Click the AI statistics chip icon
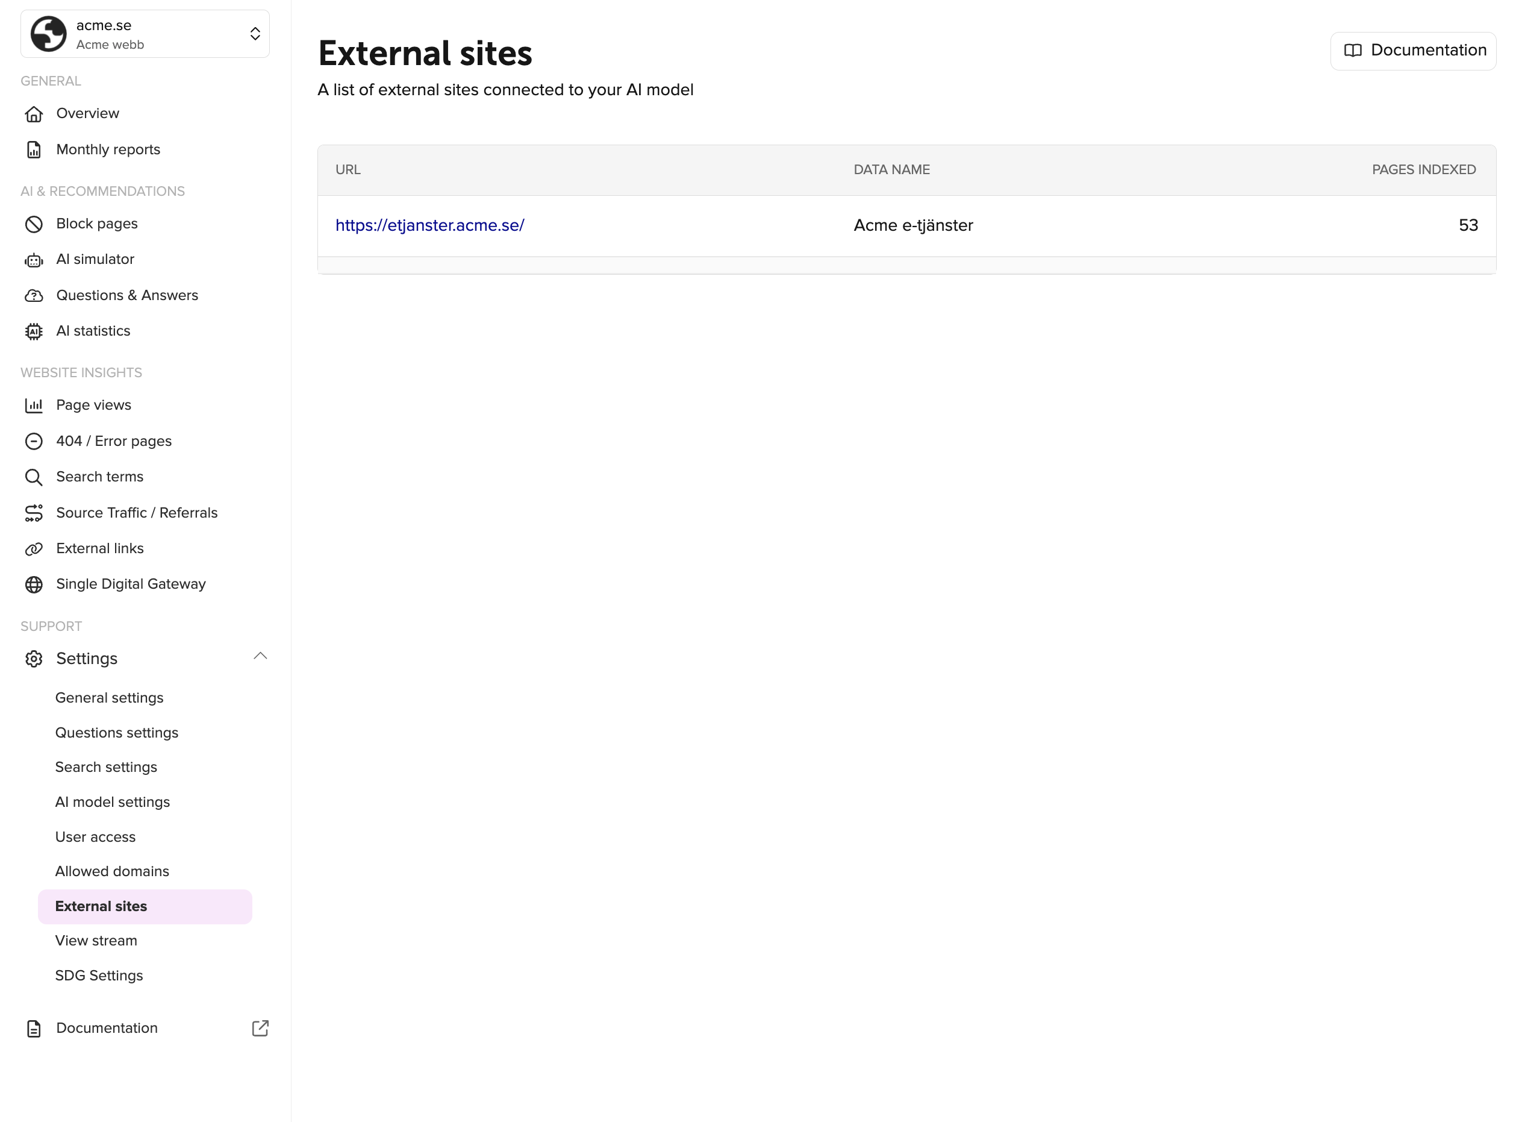 (33, 331)
